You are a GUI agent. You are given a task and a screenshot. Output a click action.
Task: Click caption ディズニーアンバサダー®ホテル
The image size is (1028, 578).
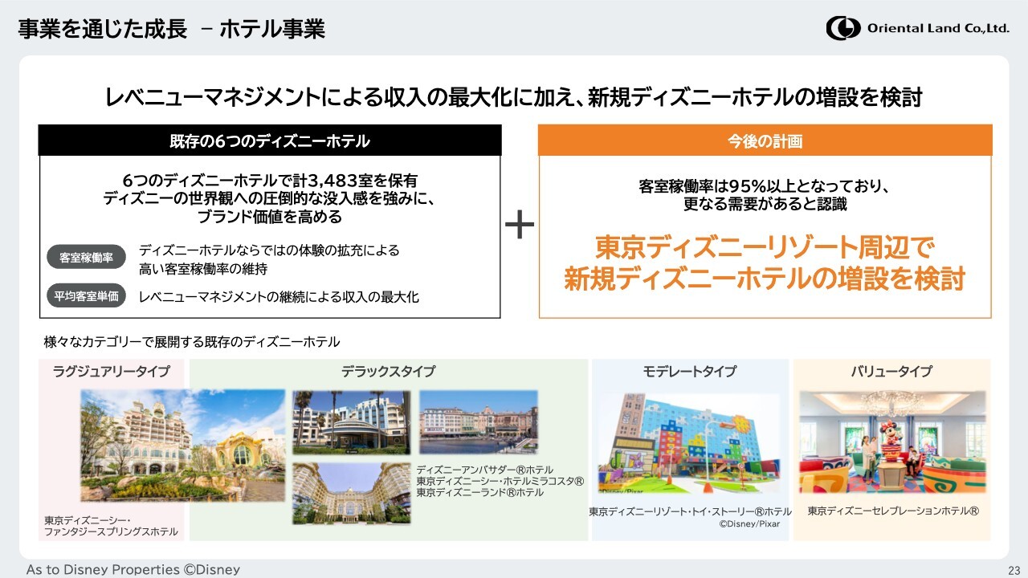coord(484,470)
